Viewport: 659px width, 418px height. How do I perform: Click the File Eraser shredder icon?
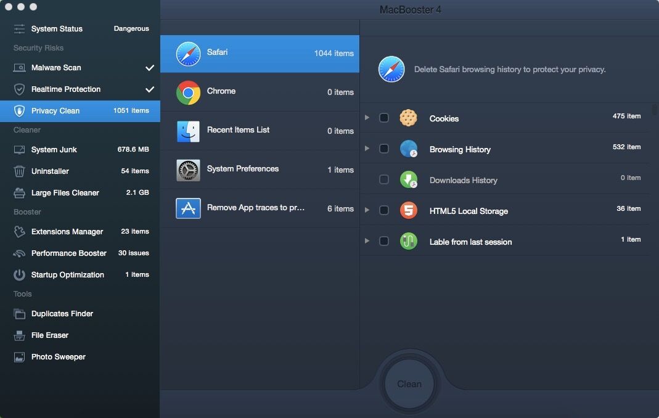click(19, 335)
